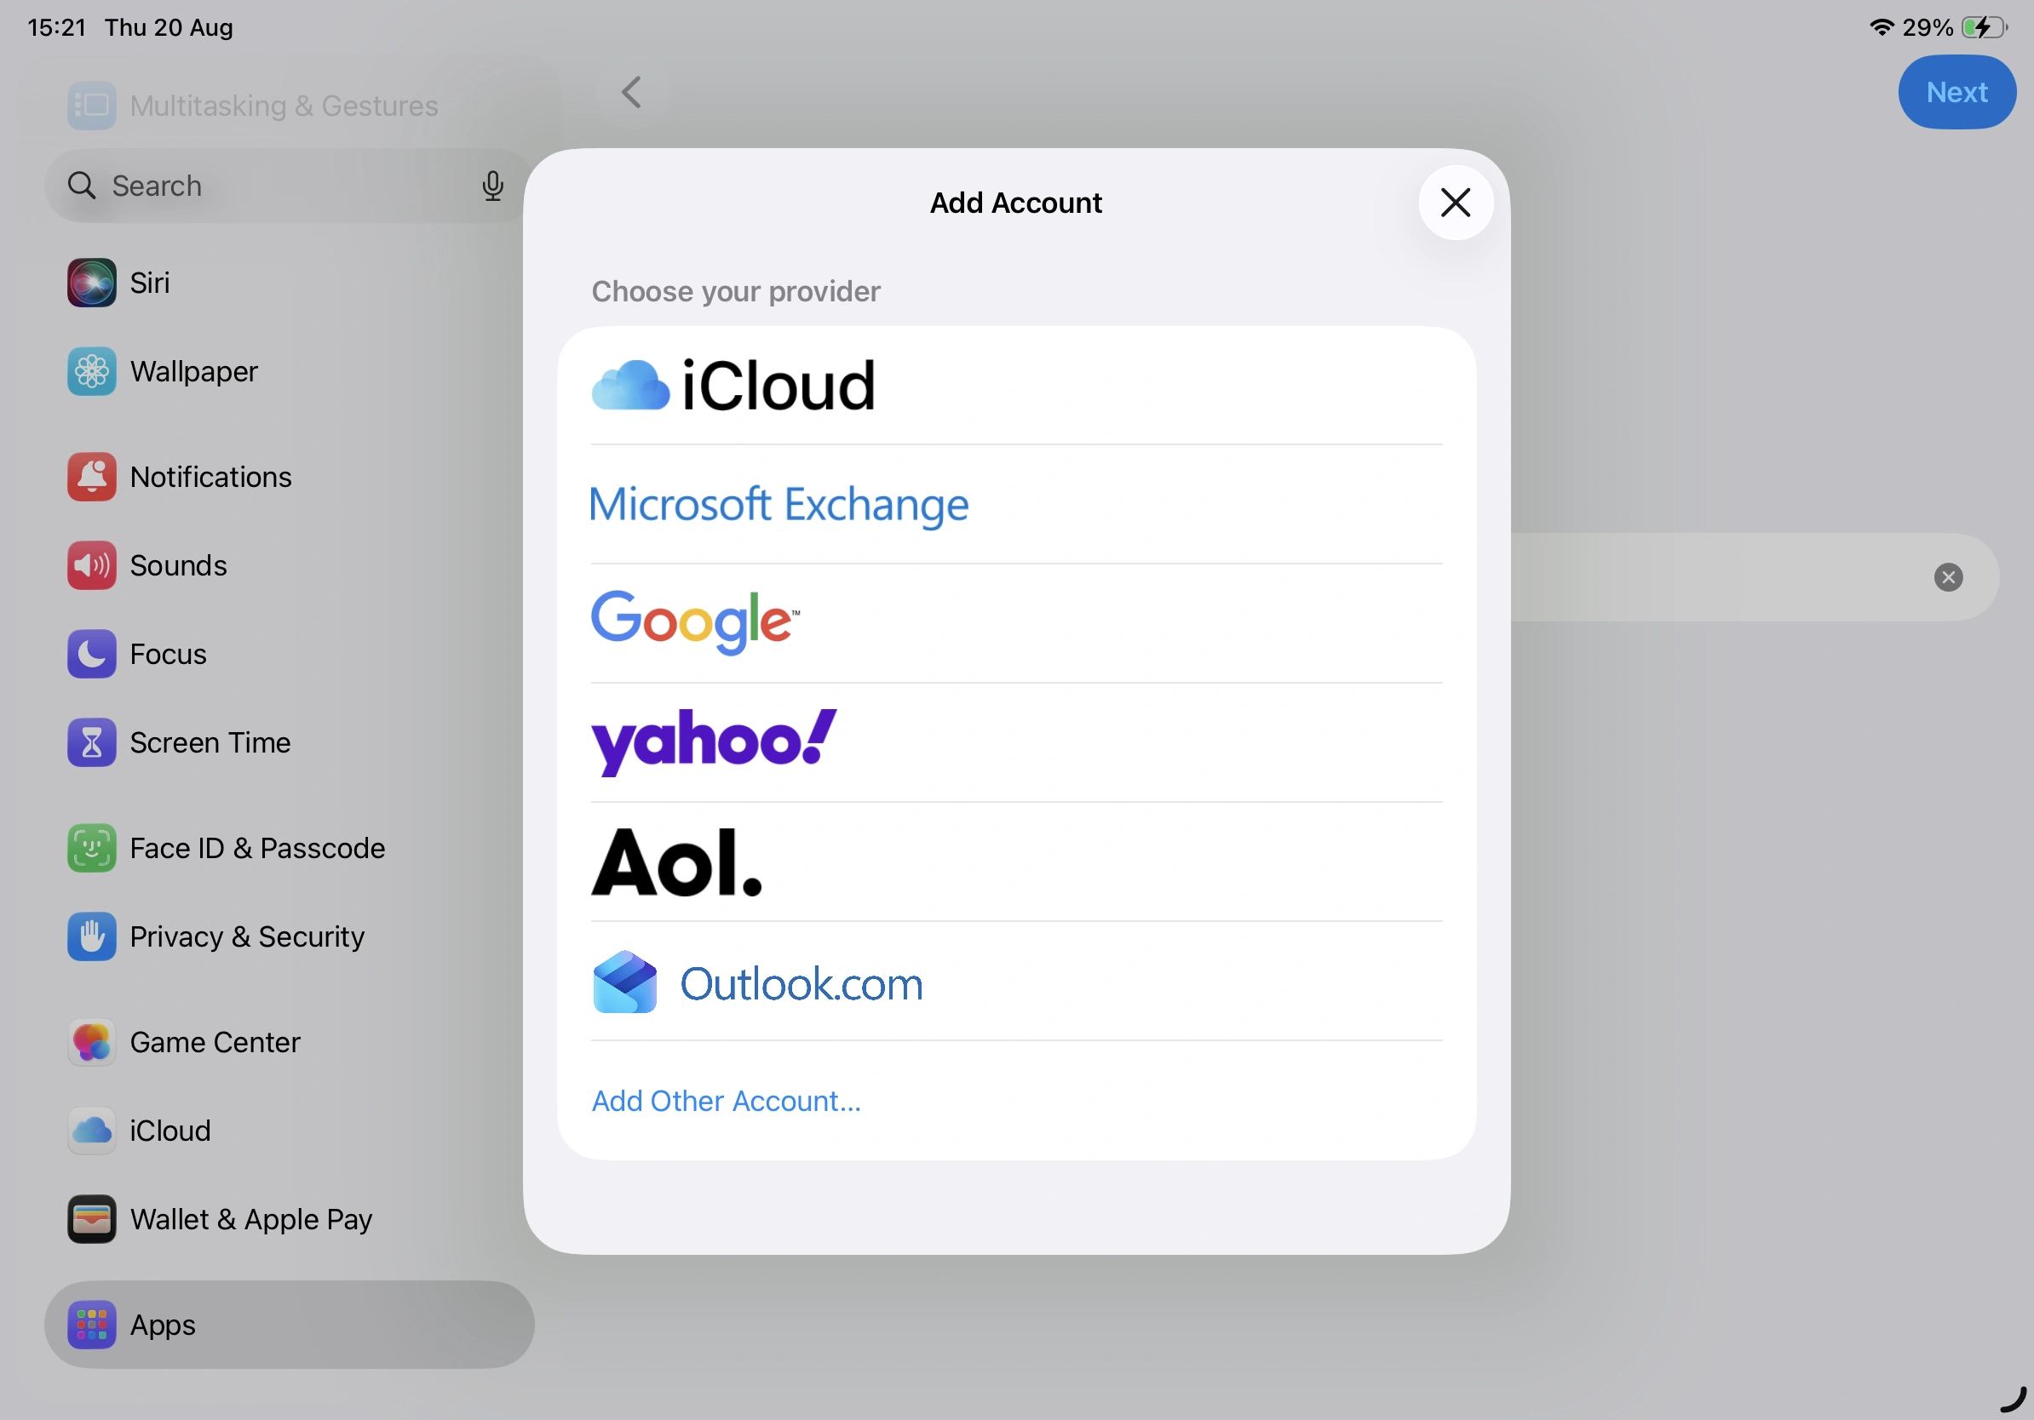
Task: Tap the search magnifier icon
Action: coord(82,186)
